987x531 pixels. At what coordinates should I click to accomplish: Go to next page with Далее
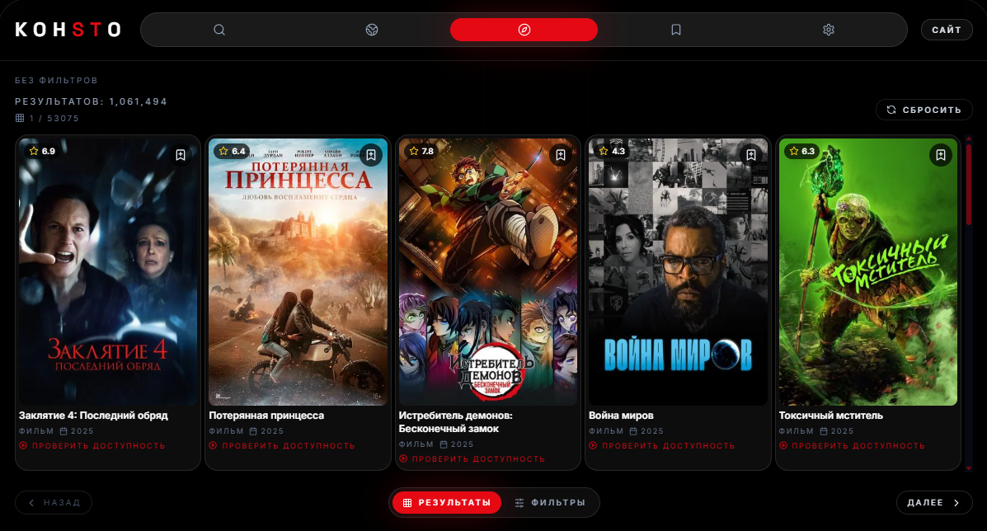[933, 503]
